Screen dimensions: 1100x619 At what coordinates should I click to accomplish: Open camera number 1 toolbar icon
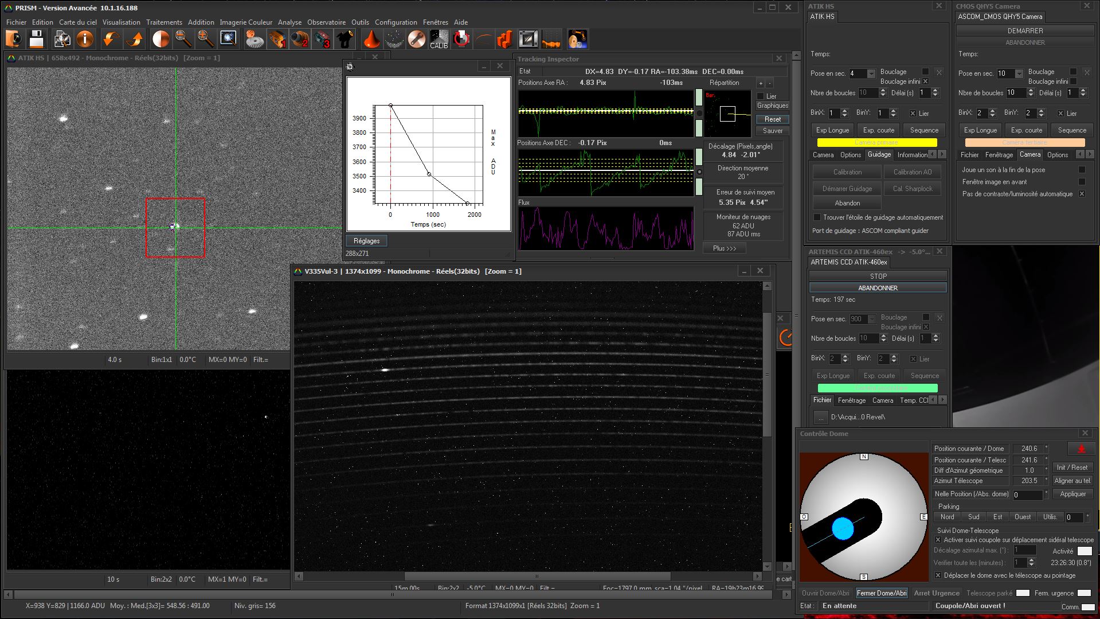(x=277, y=39)
